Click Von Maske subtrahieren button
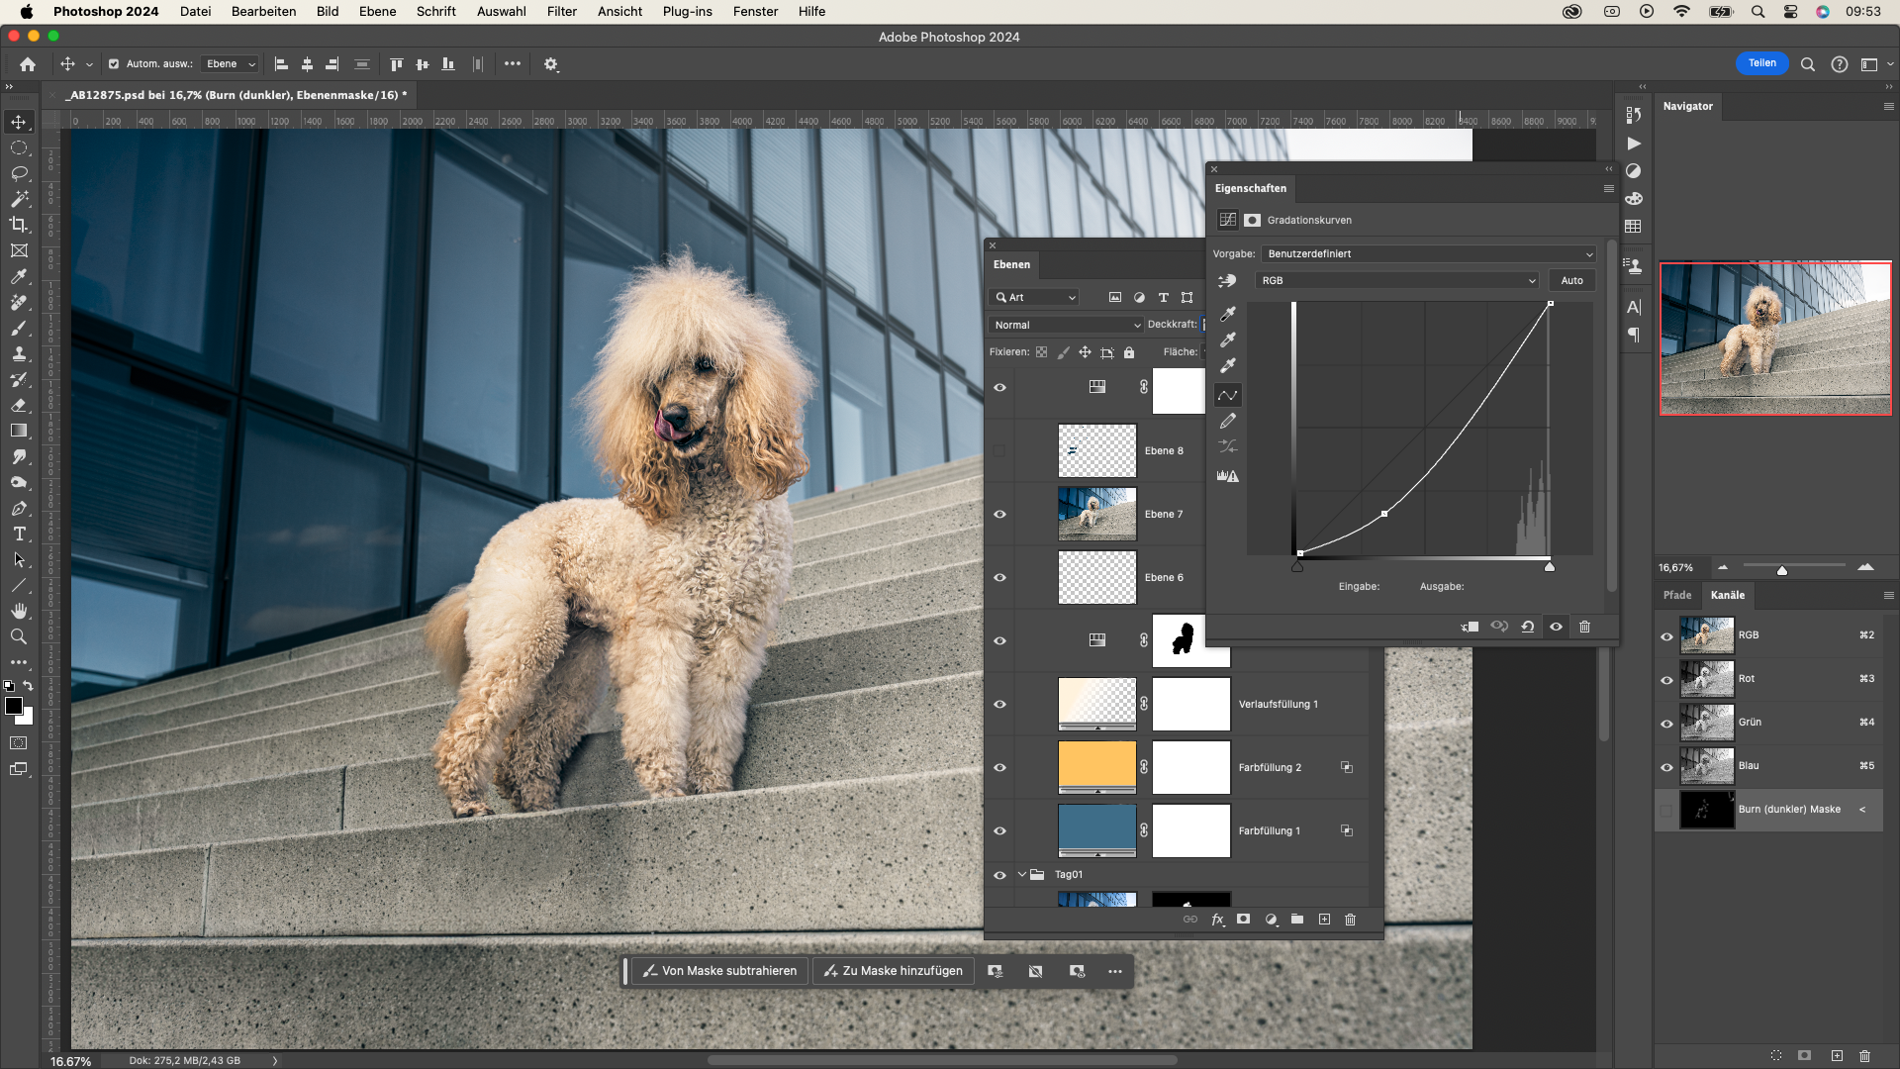Screen dimensions: 1900x1069 [x=719, y=971]
